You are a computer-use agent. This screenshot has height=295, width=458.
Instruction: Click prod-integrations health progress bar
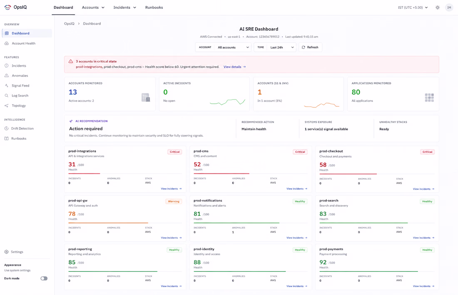pos(125,174)
